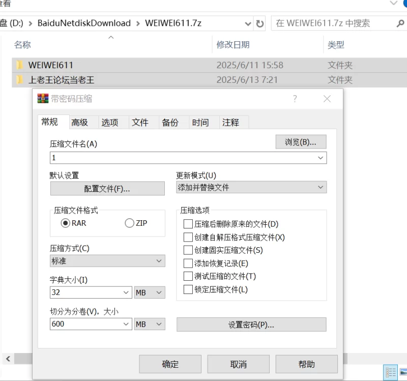407x381 pixels.
Task: Enable 压缩后删除原来的文件(D)
Action: (x=188, y=224)
